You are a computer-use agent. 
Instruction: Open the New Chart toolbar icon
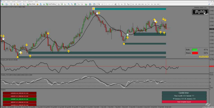[x=2, y=4]
